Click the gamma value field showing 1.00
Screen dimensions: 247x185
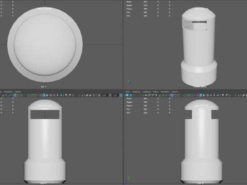115,95
